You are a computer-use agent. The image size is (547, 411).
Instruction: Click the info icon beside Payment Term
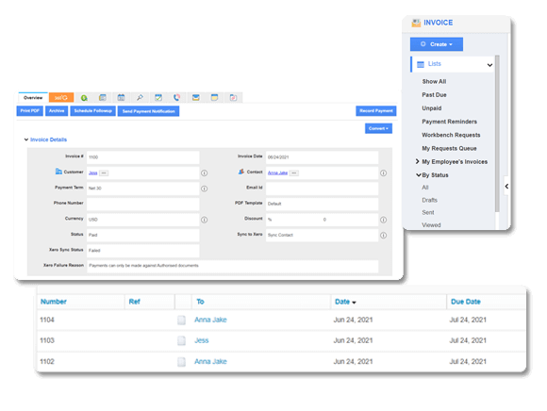click(x=205, y=189)
